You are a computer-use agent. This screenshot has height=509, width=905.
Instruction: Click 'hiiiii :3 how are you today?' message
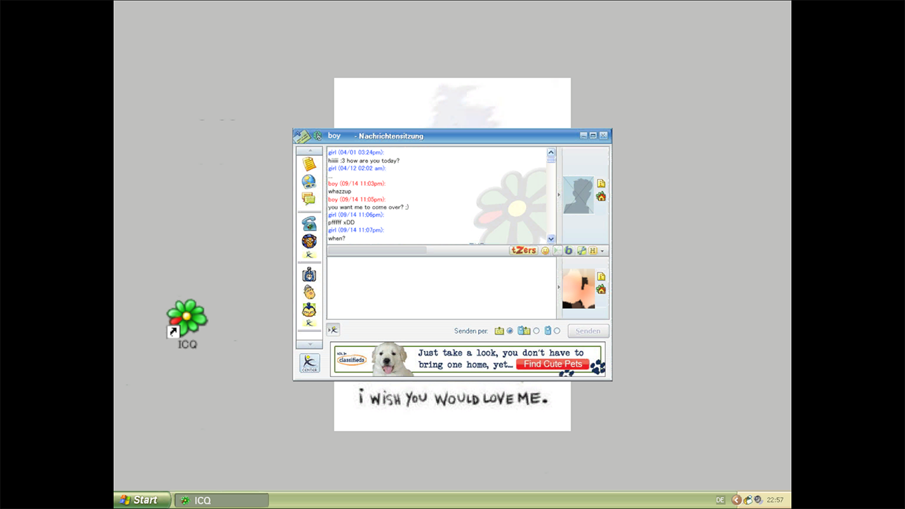[x=364, y=161]
